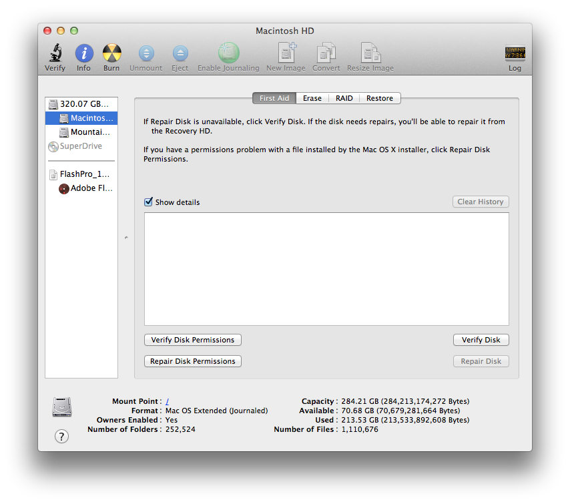The width and height of the screenshot is (570, 504).
Task: Select the Mountain volume in sidebar
Action: (x=81, y=132)
